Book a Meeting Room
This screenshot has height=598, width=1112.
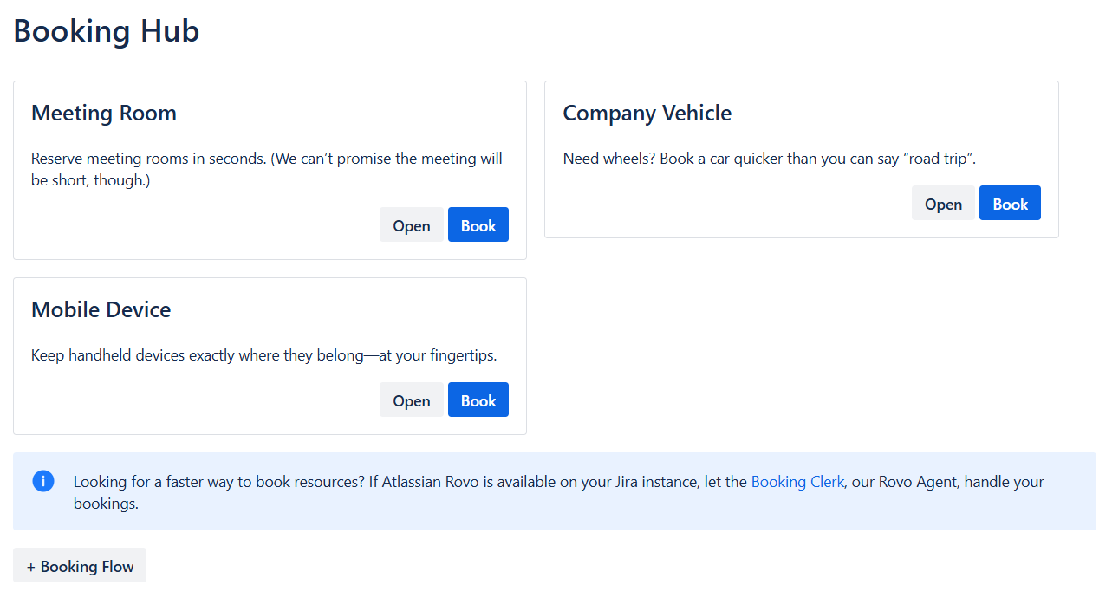click(478, 224)
